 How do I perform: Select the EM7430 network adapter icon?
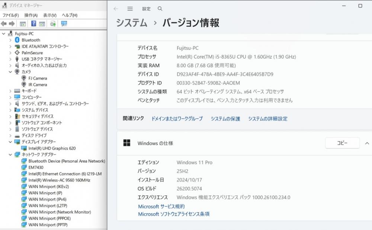pos(24,167)
